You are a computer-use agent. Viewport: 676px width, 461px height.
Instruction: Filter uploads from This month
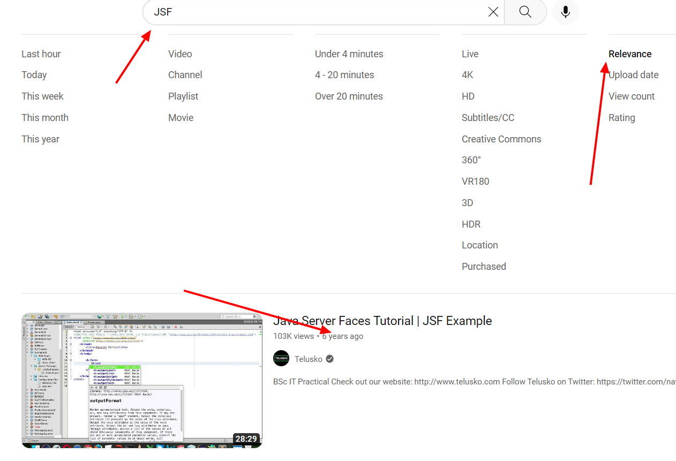tap(45, 118)
